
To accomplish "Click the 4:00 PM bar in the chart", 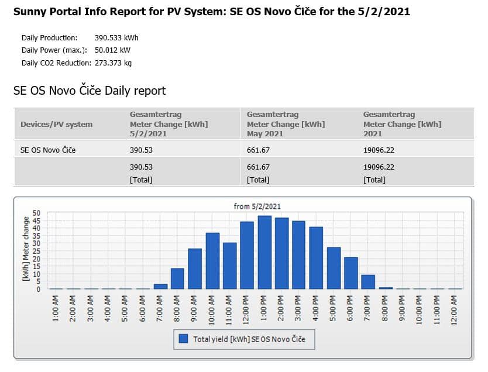I will [x=316, y=258].
